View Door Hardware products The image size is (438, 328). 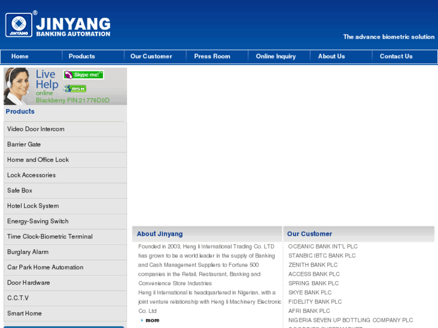pos(65,283)
